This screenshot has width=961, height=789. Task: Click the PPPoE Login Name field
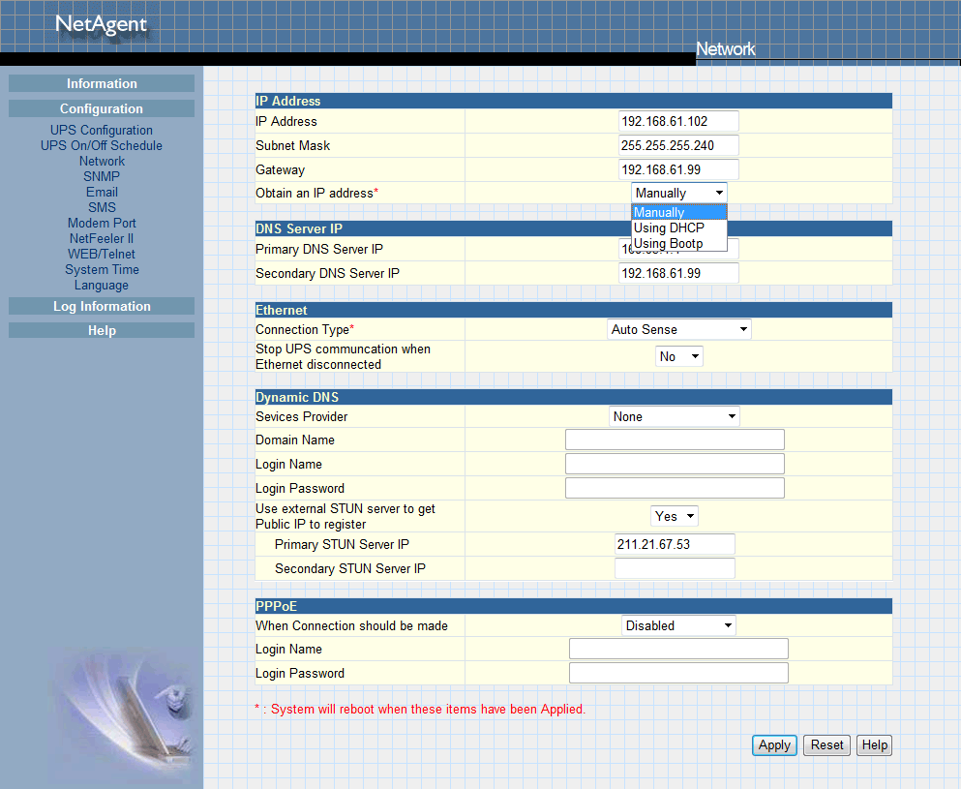[x=678, y=649]
